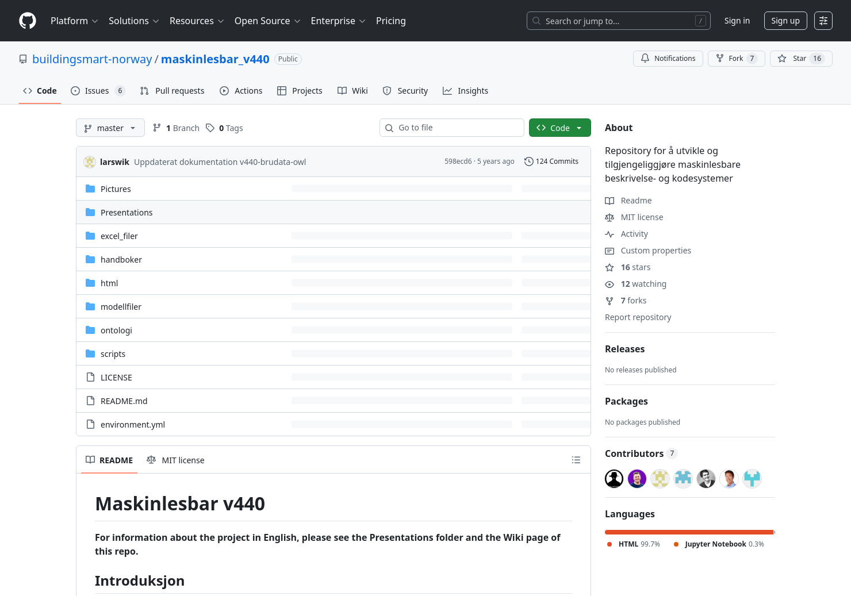Fork this repository

[735, 59]
